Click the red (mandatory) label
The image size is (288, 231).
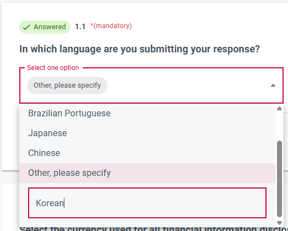(x=111, y=26)
